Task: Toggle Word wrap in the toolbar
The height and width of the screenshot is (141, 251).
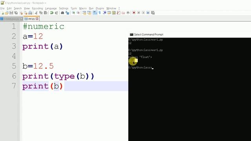Action: 95,13
